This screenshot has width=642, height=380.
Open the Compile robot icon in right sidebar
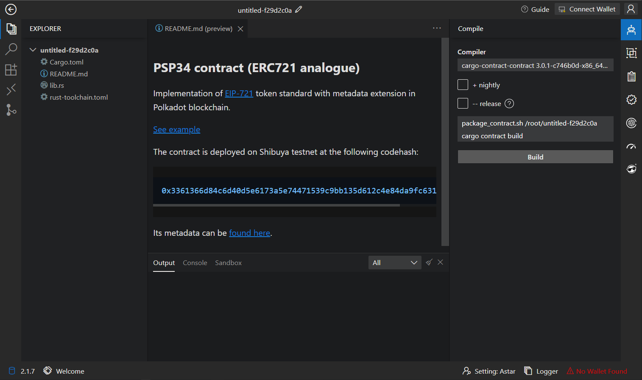click(631, 30)
